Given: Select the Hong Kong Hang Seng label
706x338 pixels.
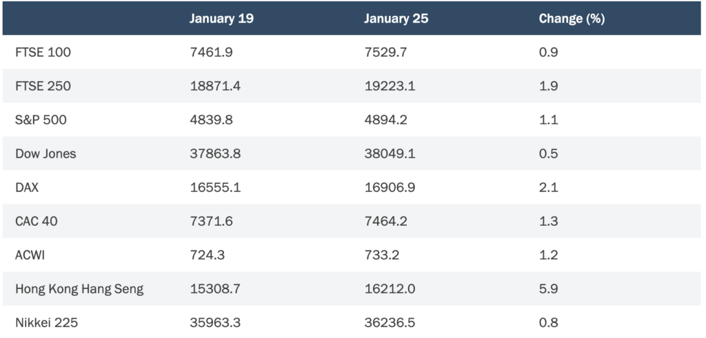Looking at the screenshot, I should (79, 289).
